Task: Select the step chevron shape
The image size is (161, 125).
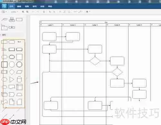Action: (x=12, y=94)
